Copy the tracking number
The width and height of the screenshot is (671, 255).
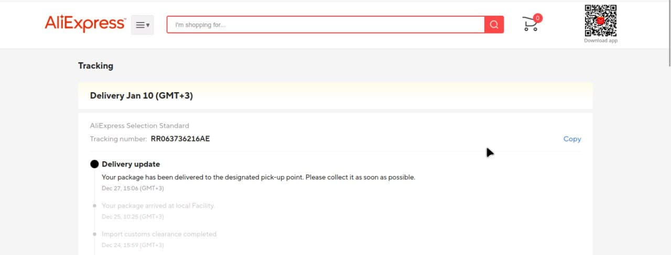point(572,139)
